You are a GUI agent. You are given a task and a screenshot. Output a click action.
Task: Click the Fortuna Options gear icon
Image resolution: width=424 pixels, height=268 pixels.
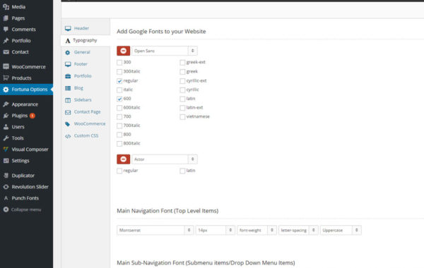coord(6,90)
